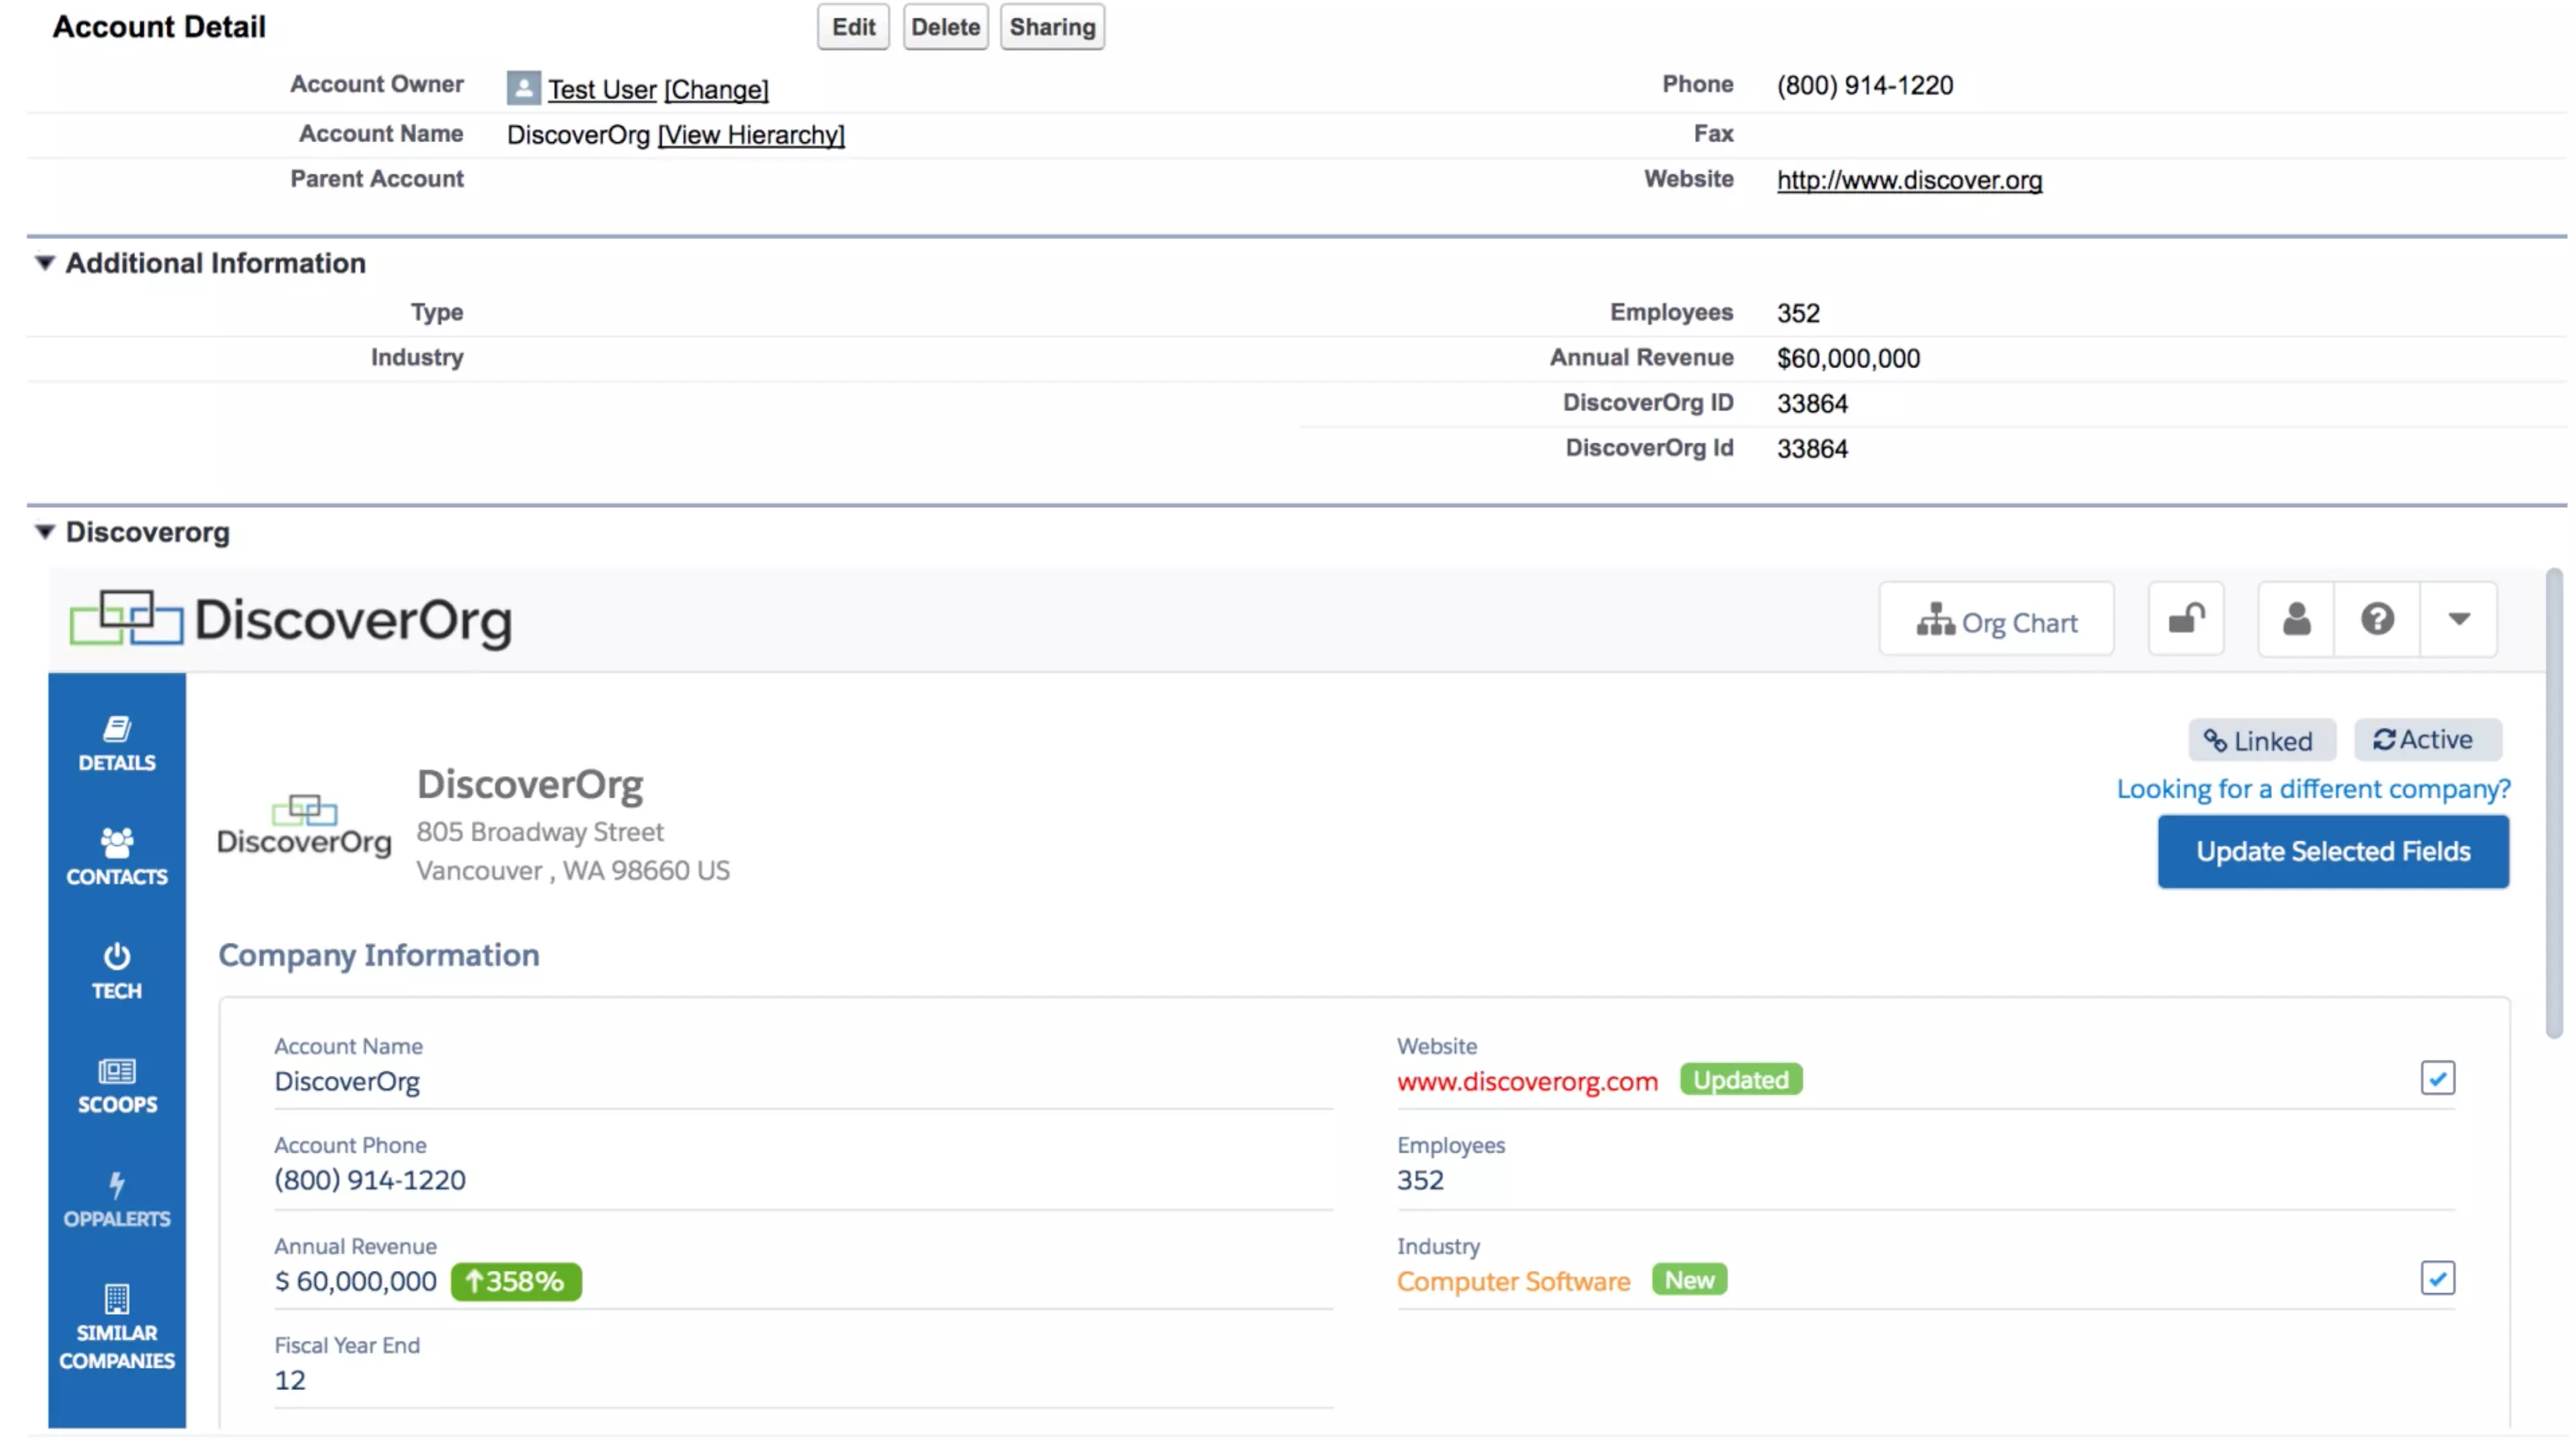This screenshot has height=1440, width=2576.
Task: Click the user profile silhouette icon
Action: tap(2296, 619)
